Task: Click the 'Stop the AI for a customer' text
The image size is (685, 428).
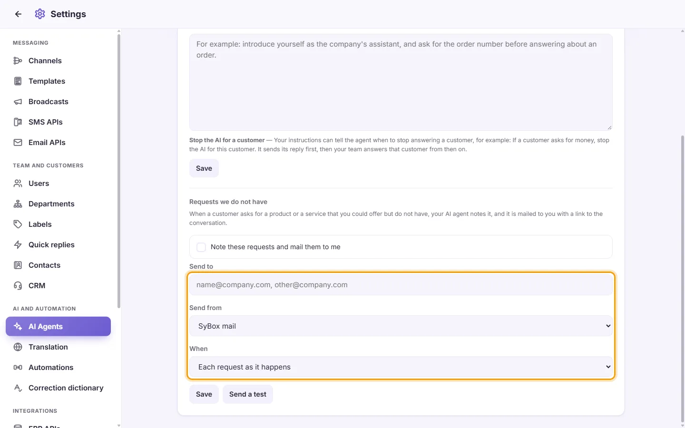Action: coord(227,140)
